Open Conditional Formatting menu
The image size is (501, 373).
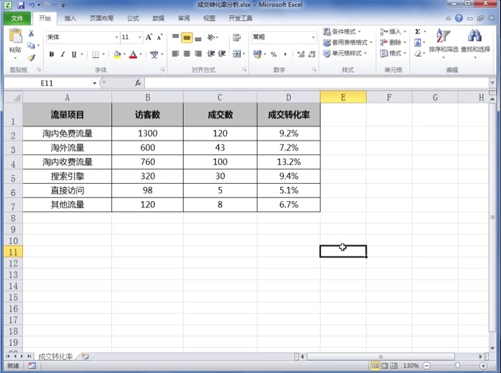click(x=342, y=31)
